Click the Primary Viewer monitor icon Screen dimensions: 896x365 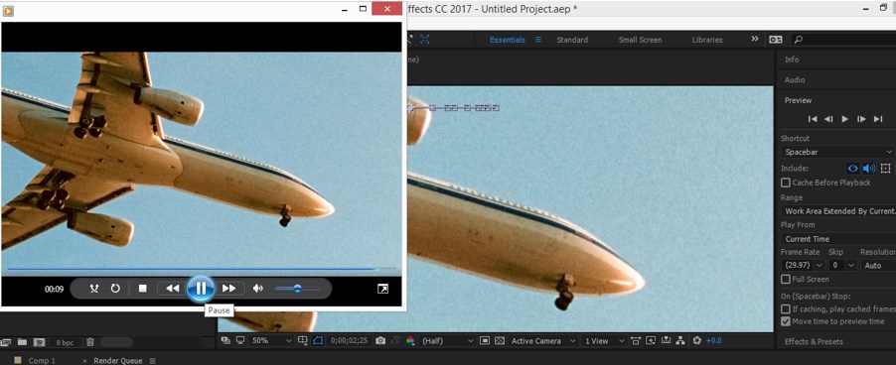tap(240, 340)
